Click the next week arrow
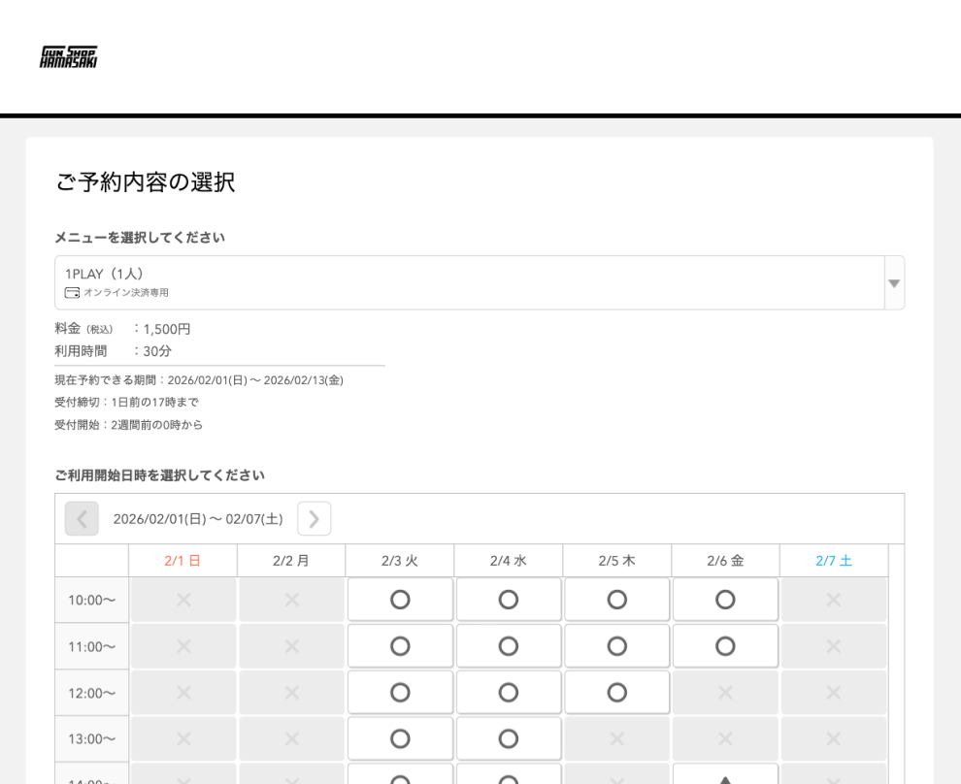 pyautogui.click(x=314, y=518)
